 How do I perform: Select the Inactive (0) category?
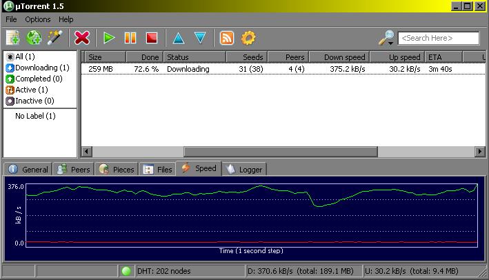[30, 101]
